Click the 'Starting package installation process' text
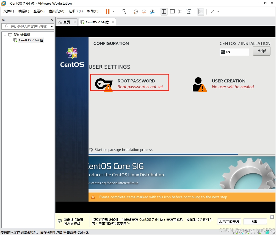This screenshot has width=276, height=235. pos(123,150)
